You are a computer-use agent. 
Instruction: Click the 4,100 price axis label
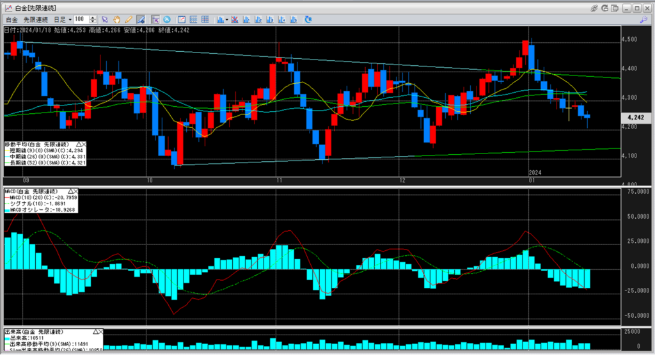tap(629, 156)
